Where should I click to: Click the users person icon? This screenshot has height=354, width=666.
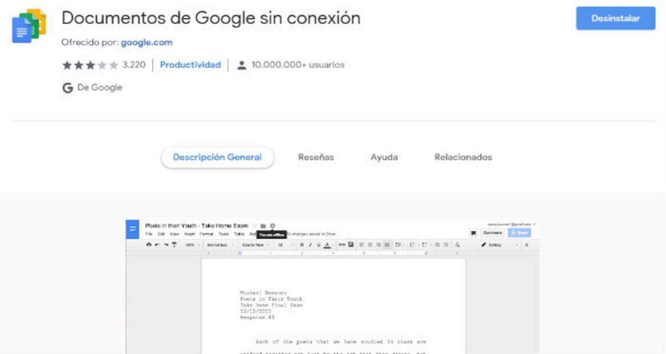pyautogui.click(x=241, y=65)
